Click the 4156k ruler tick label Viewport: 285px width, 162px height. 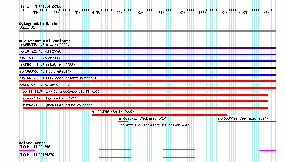coord(54,13)
